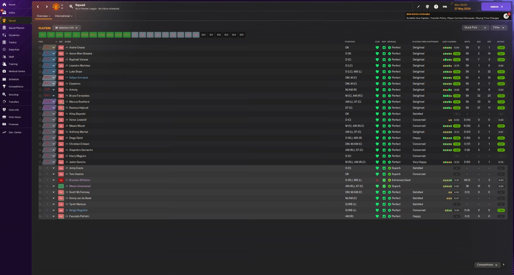The height and width of the screenshot is (275, 514).
Task: Open the Club Info sidebar icon
Action: tap(4, 110)
